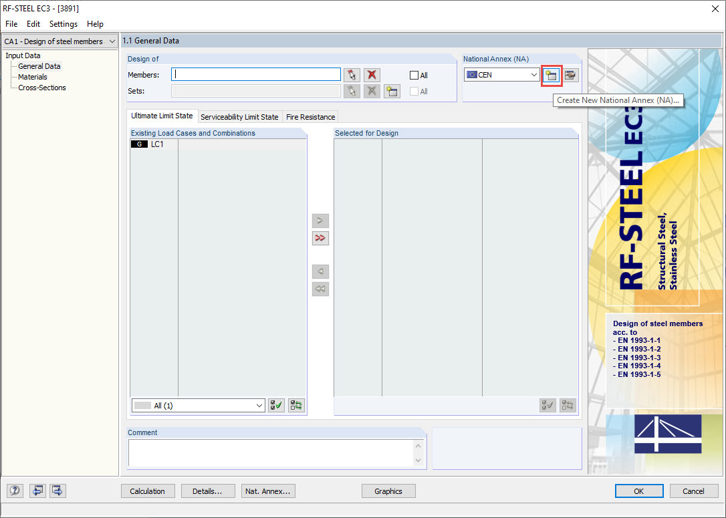Open help with the question mark icon

pos(15,491)
